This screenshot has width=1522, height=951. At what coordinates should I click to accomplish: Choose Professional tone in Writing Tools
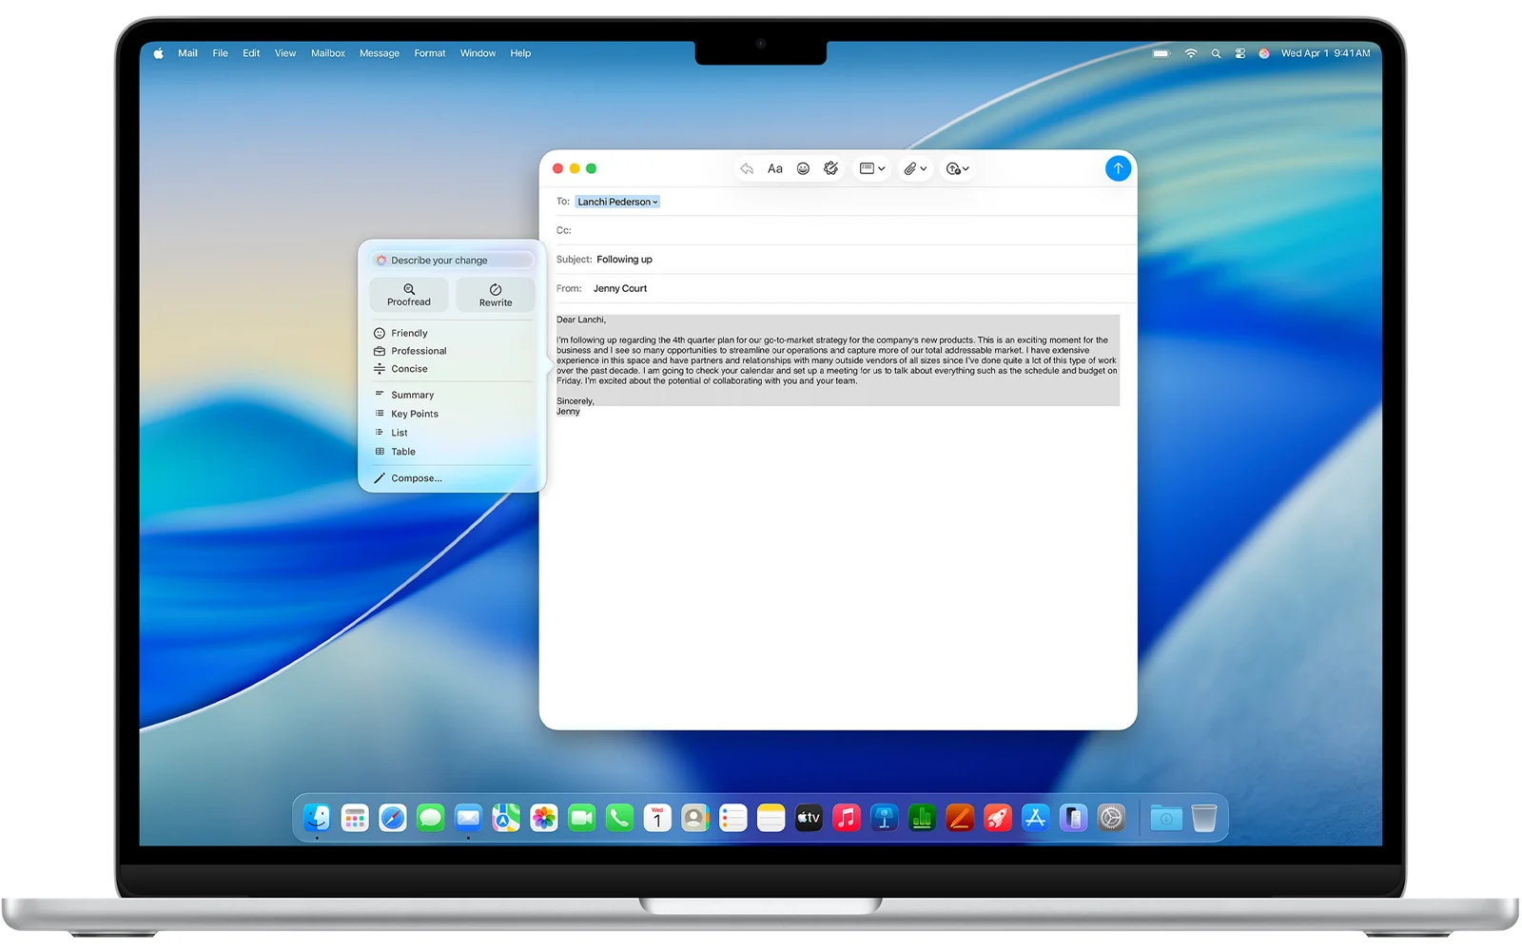coord(418,351)
